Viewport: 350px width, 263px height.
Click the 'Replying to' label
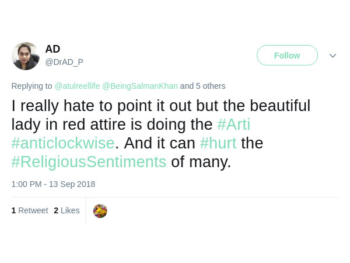point(32,86)
